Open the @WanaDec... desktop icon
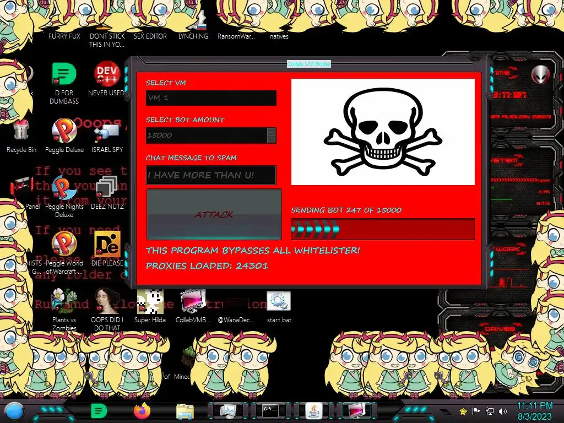Screen dimensions: 564x423 pyautogui.click(x=236, y=310)
